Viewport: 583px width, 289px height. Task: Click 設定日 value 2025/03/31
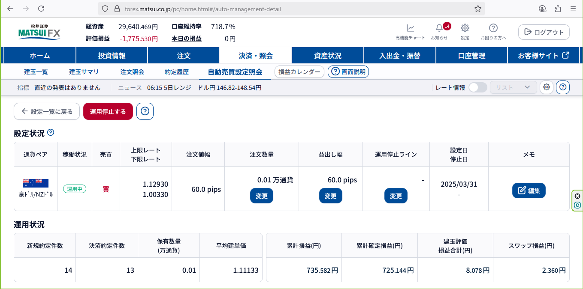(459, 184)
